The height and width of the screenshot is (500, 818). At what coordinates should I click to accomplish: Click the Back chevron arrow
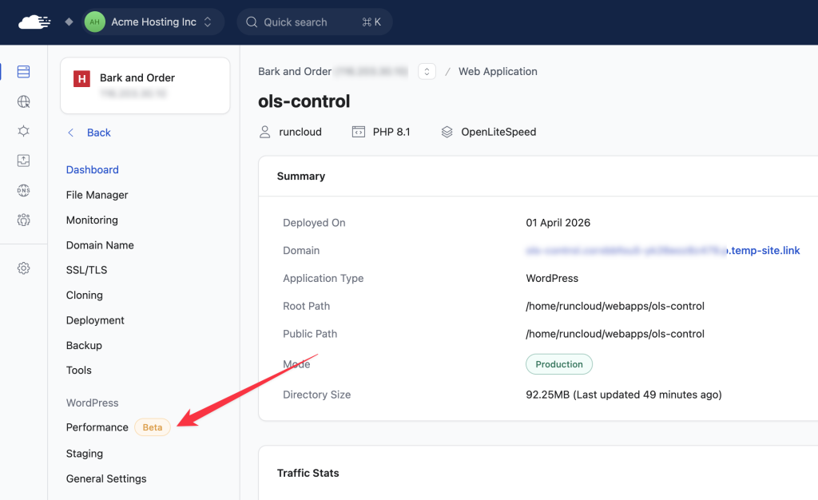(70, 133)
